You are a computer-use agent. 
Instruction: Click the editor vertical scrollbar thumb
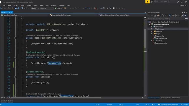click(x=145, y=39)
